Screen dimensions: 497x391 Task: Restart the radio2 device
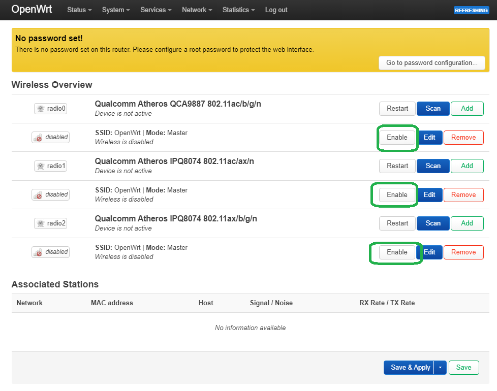[x=397, y=223]
